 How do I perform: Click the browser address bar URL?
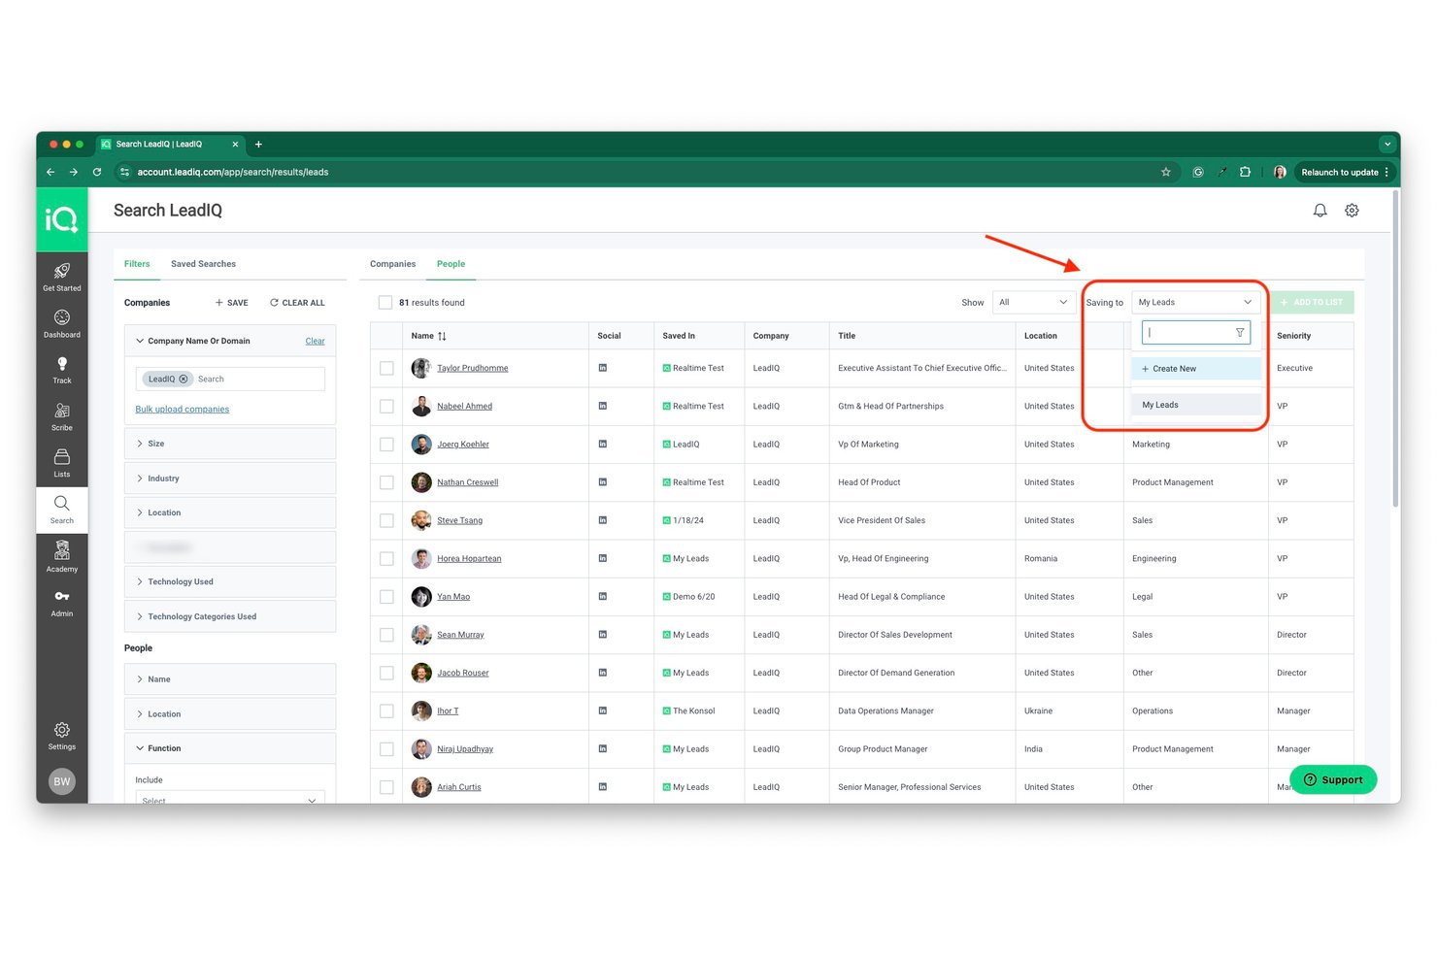(233, 172)
